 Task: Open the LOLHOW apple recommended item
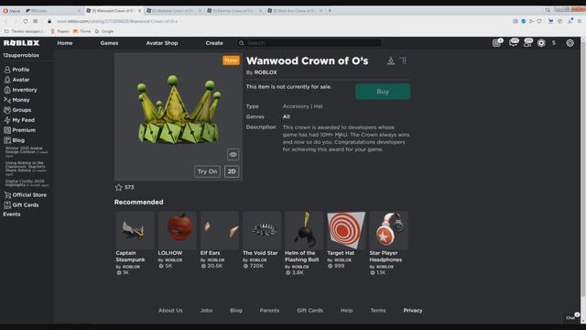point(177,240)
